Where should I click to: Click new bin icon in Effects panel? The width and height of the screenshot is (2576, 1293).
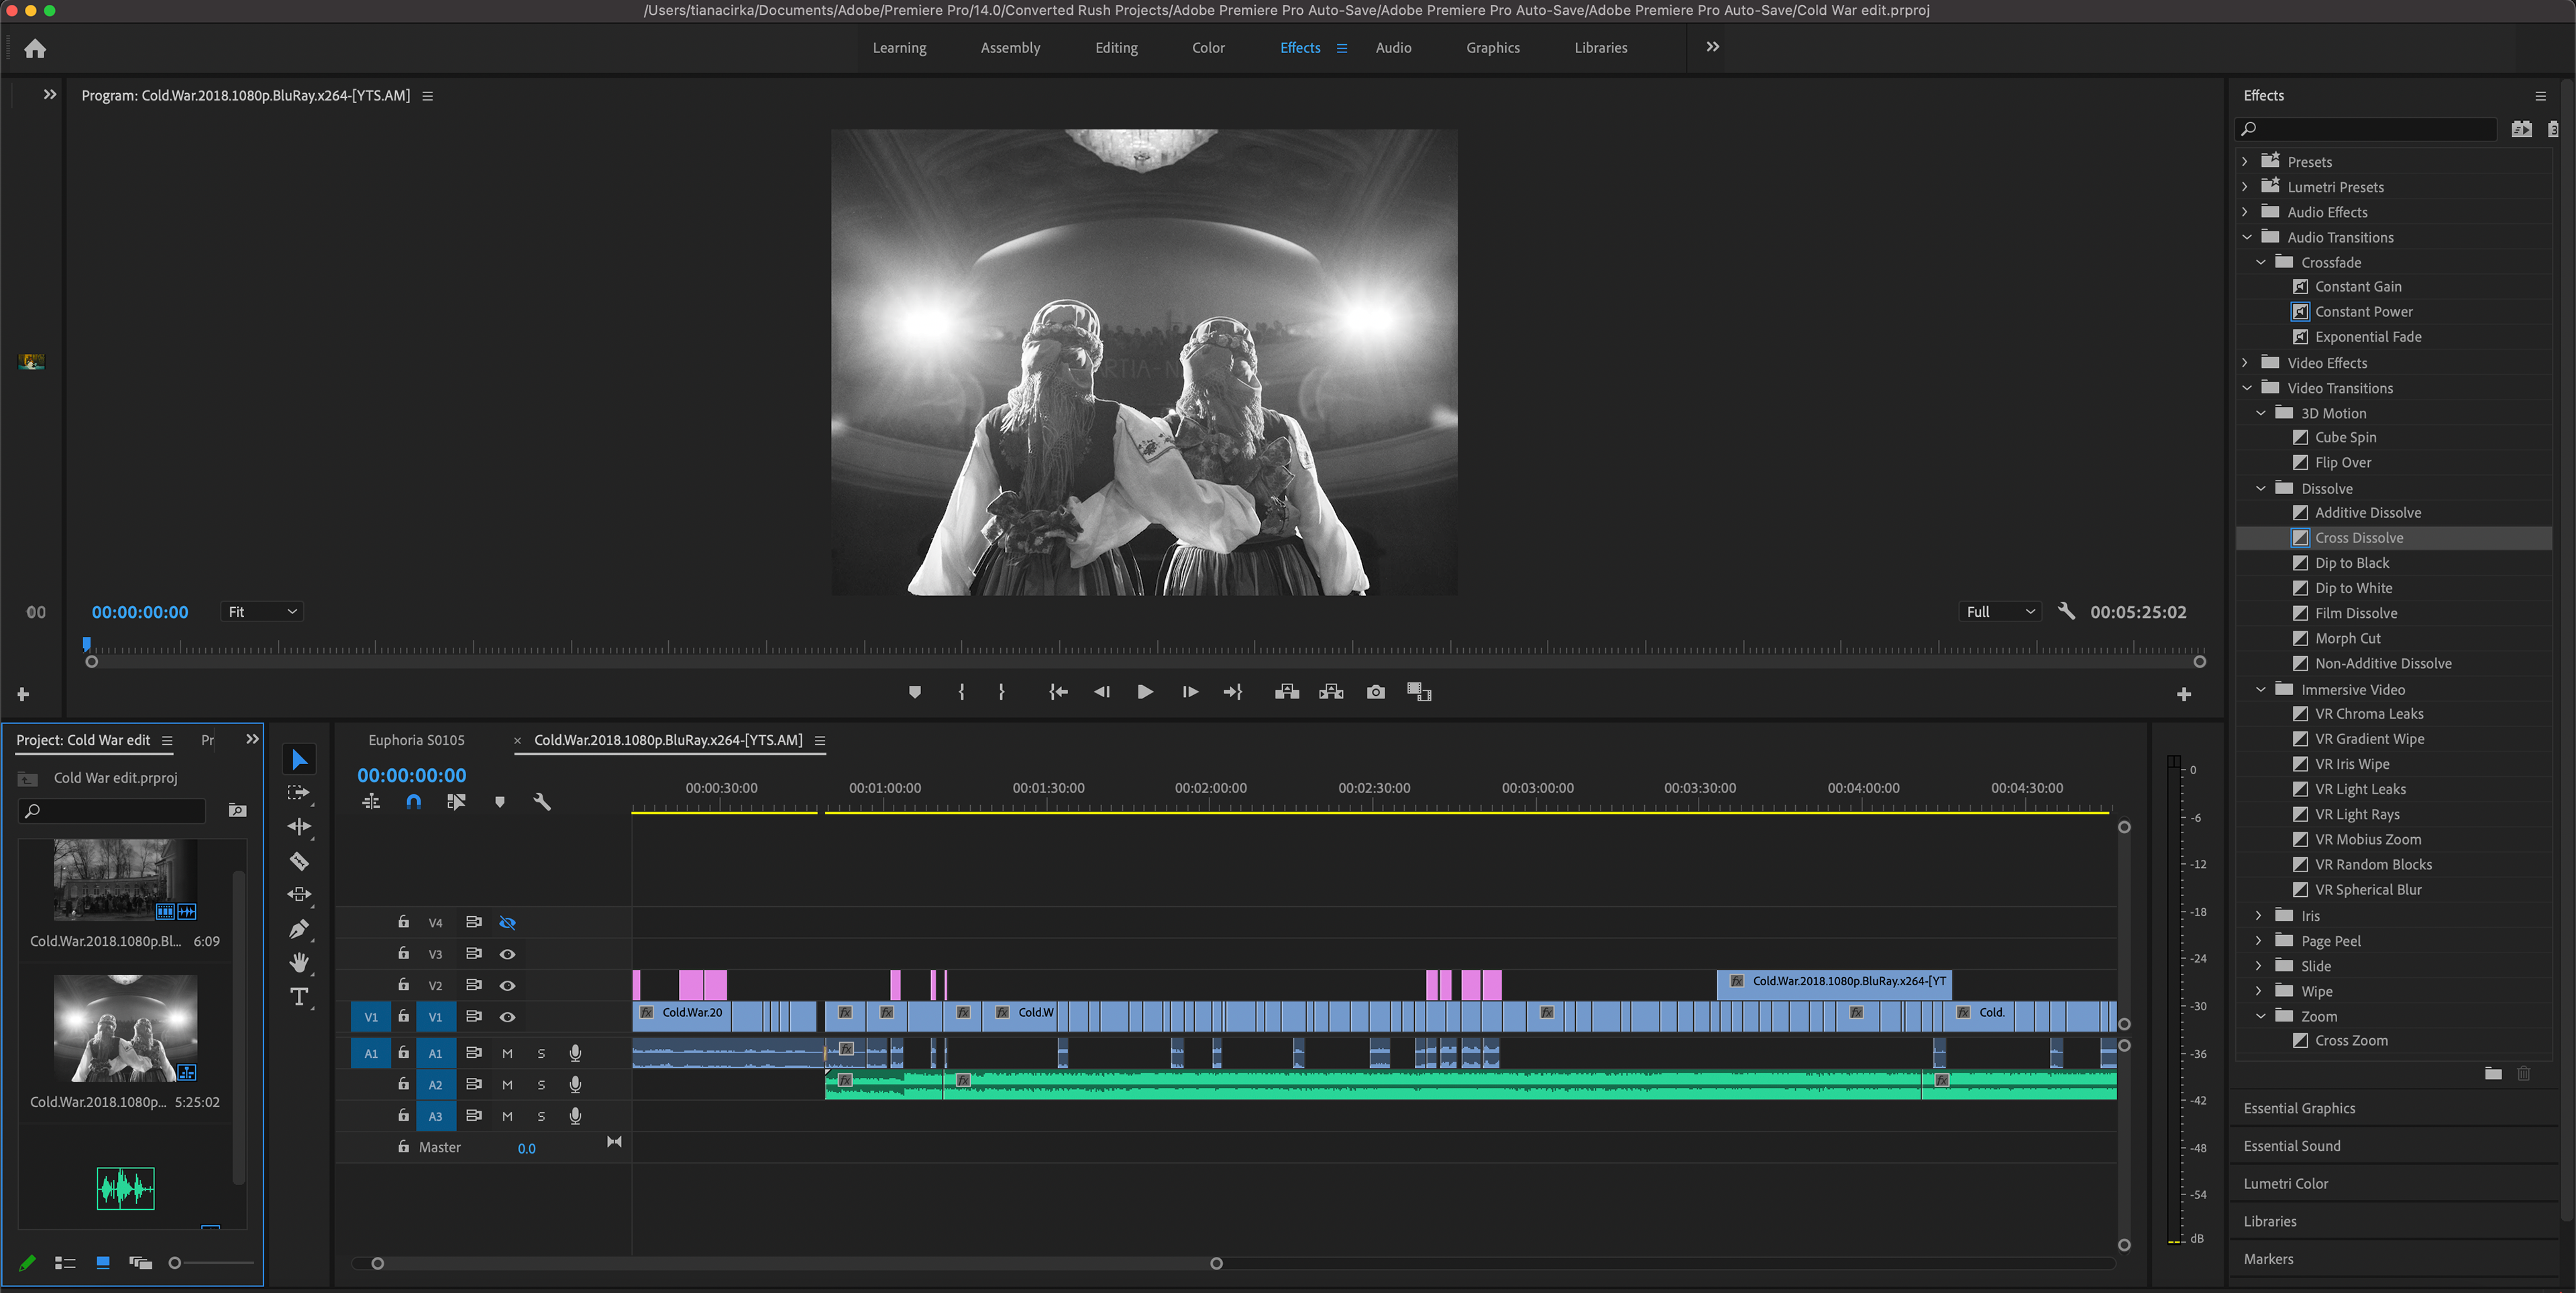tap(2493, 1073)
